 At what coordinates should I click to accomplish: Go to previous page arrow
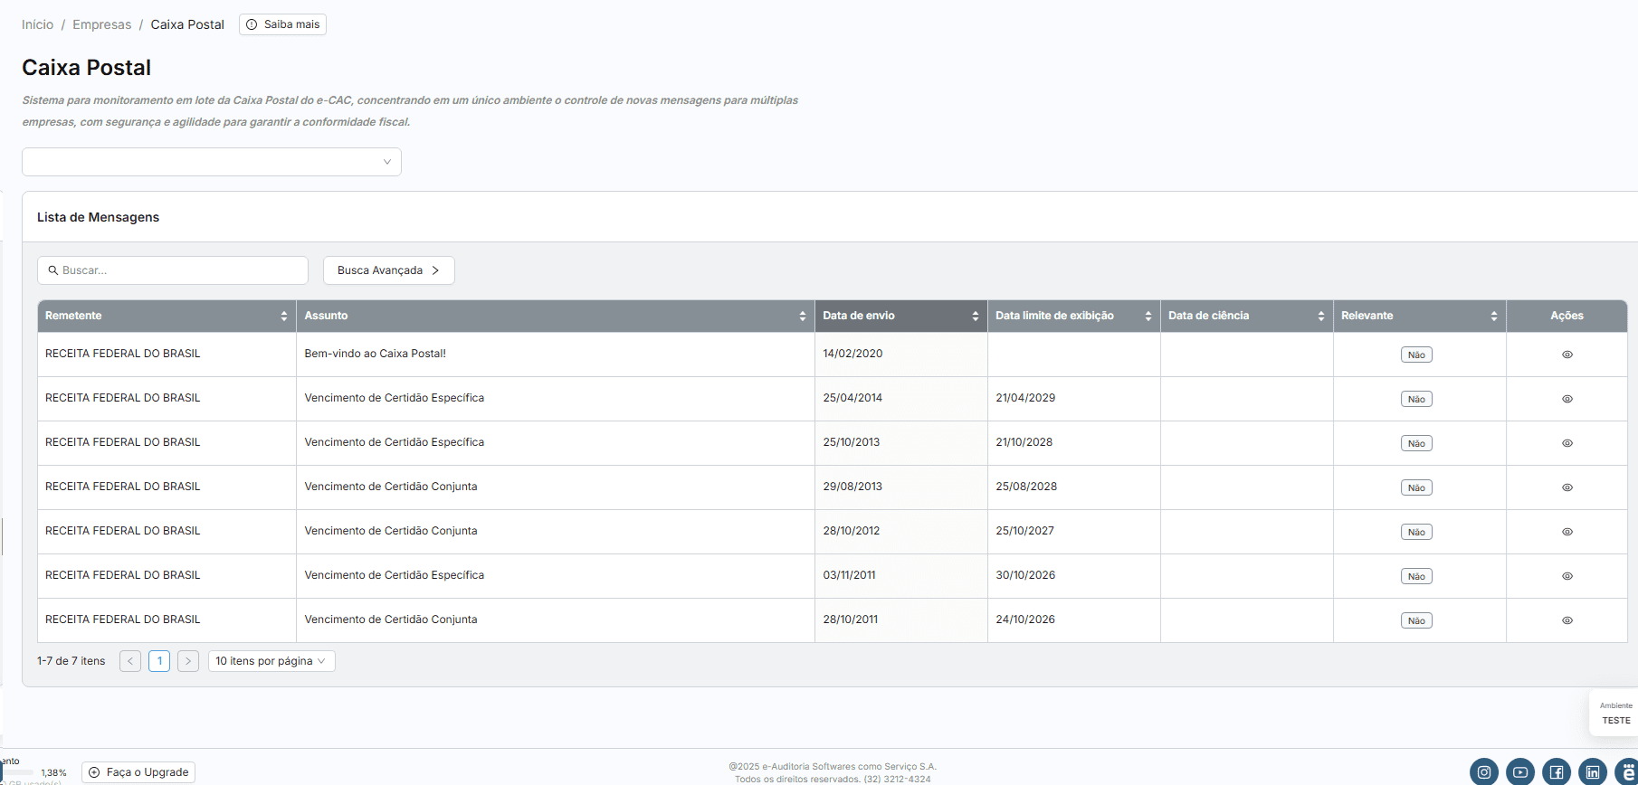130,661
